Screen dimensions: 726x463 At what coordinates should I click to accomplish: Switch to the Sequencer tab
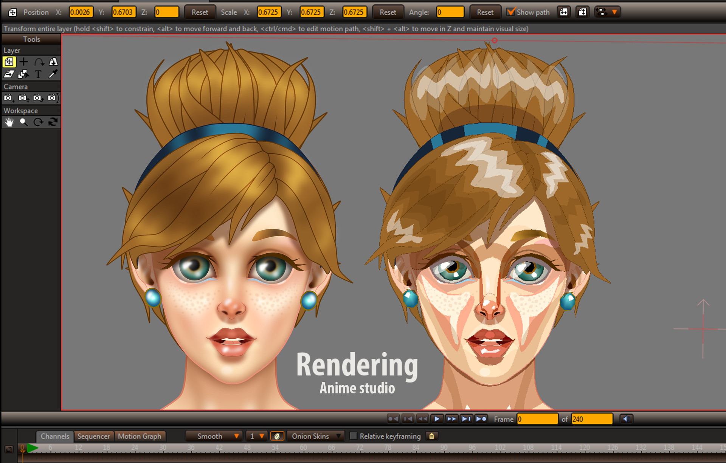[x=94, y=436]
